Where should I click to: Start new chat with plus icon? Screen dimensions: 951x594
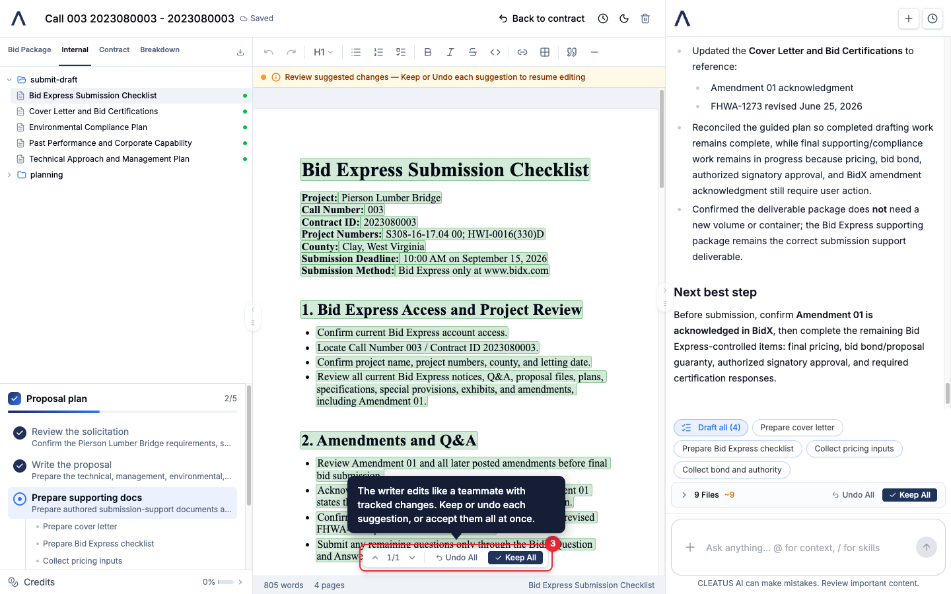click(x=909, y=18)
